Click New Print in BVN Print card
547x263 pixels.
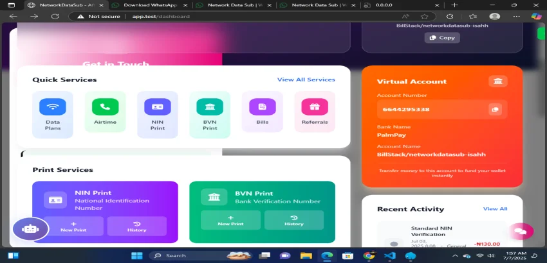coord(230,220)
